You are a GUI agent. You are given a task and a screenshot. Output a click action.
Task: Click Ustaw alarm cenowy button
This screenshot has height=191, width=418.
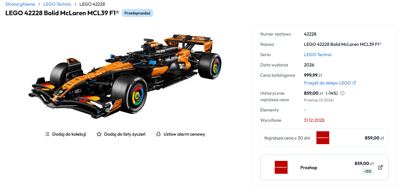(x=181, y=134)
